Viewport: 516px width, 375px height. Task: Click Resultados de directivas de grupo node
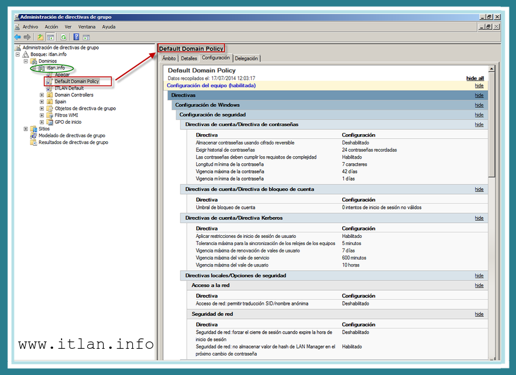[73, 142]
